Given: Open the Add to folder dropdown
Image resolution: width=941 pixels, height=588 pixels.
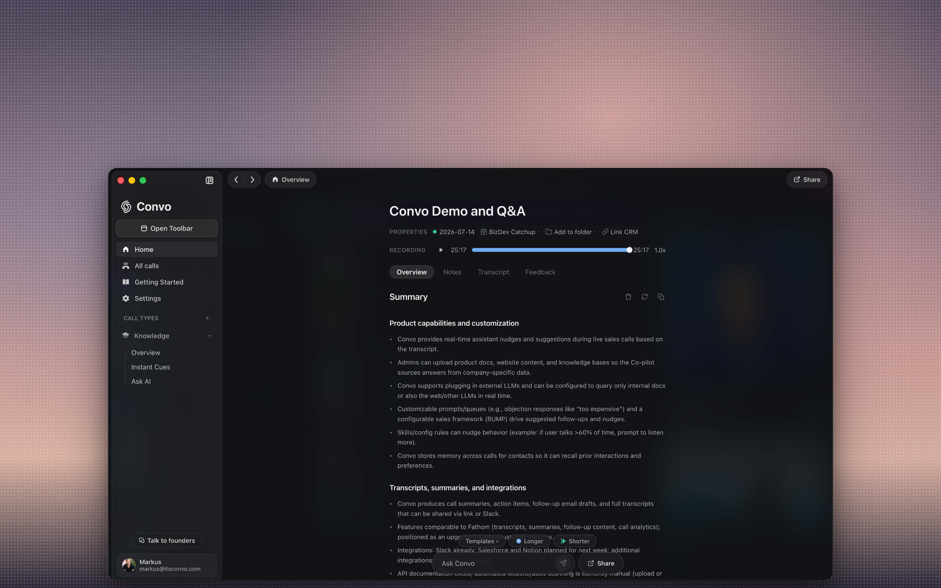Looking at the screenshot, I should (x=570, y=232).
